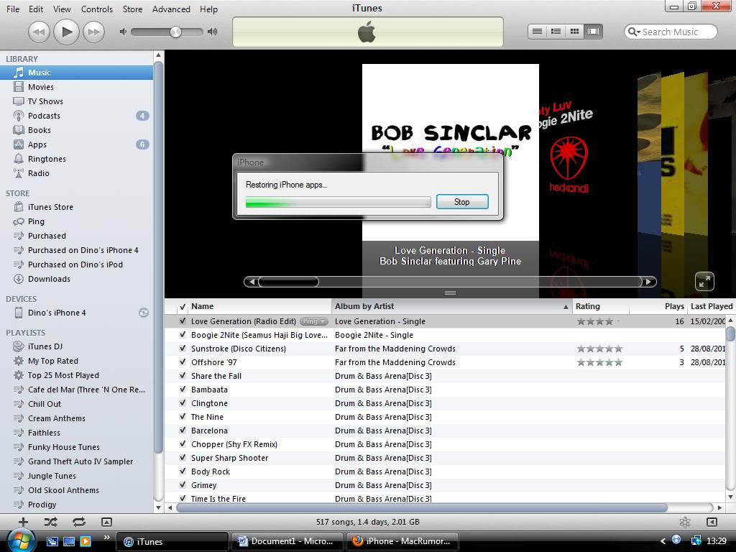Uncheck Boogie 2Nite song checkbox
Image resolution: width=736 pixels, height=552 pixels.
pyautogui.click(x=183, y=335)
